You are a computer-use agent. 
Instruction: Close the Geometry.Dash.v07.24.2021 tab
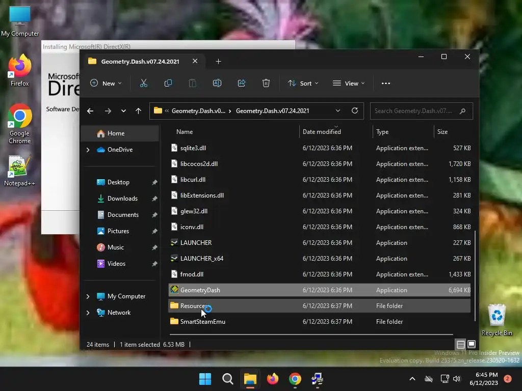[x=195, y=61]
